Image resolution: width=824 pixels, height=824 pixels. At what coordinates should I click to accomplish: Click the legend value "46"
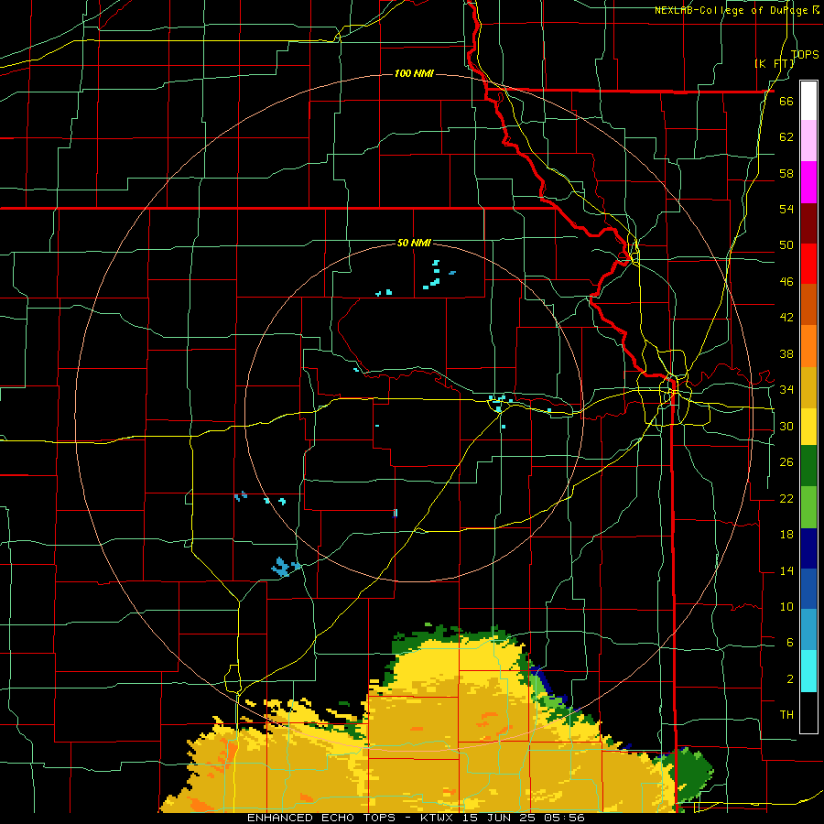[x=786, y=282]
